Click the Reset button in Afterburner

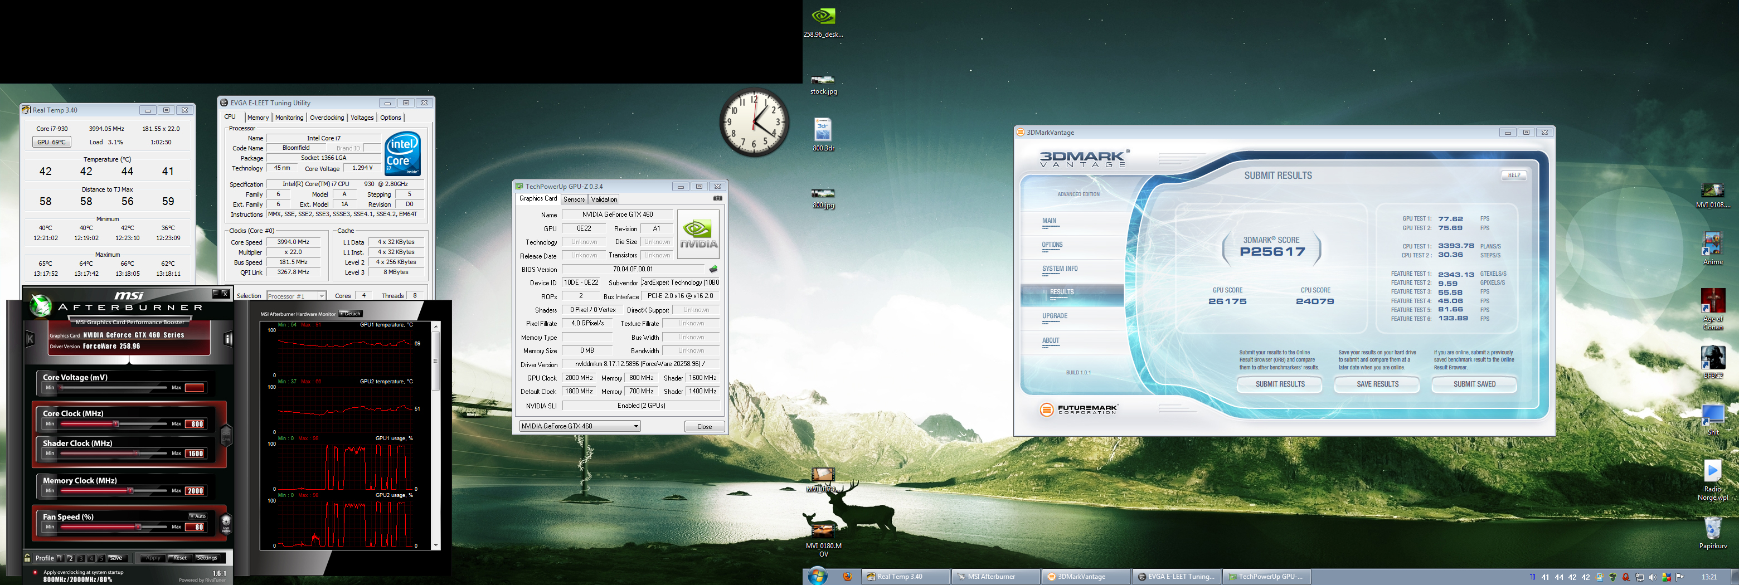[179, 558]
